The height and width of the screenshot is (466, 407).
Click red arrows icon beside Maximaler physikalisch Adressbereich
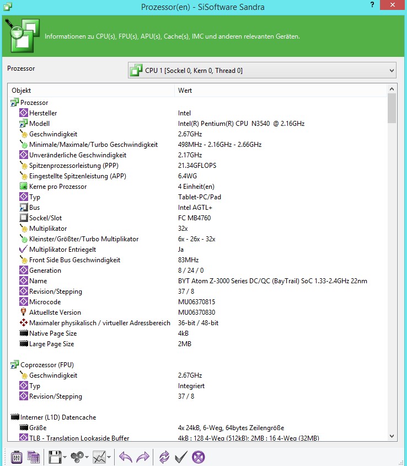click(24, 323)
